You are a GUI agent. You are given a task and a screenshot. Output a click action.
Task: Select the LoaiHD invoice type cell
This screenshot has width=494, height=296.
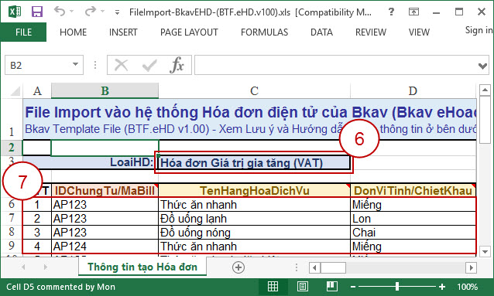(254, 162)
